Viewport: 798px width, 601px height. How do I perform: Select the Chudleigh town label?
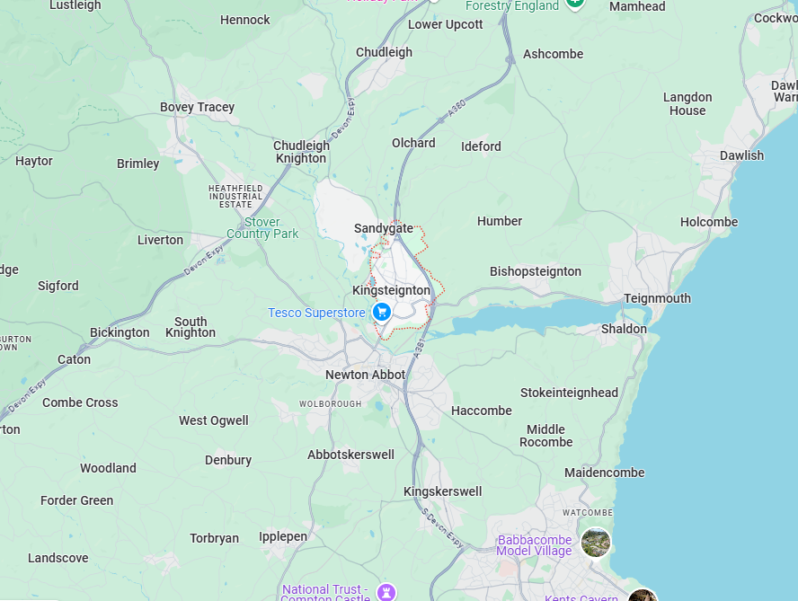click(385, 52)
